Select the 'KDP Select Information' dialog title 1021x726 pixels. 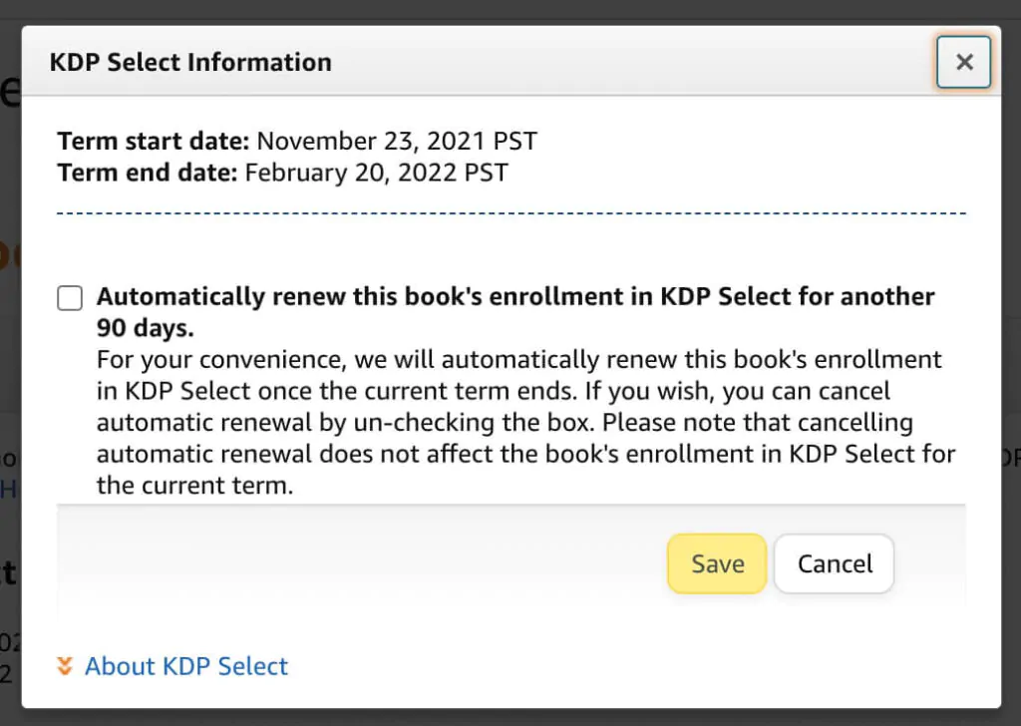tap(190, 63)
